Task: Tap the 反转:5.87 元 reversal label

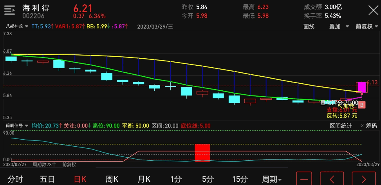Action: 342,116
